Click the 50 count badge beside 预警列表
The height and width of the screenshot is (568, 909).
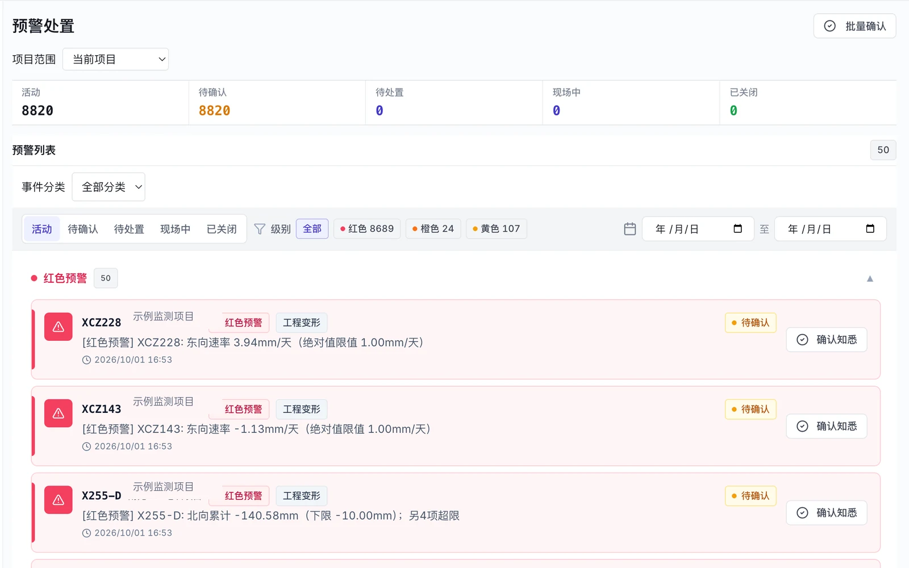pos(883,150)
